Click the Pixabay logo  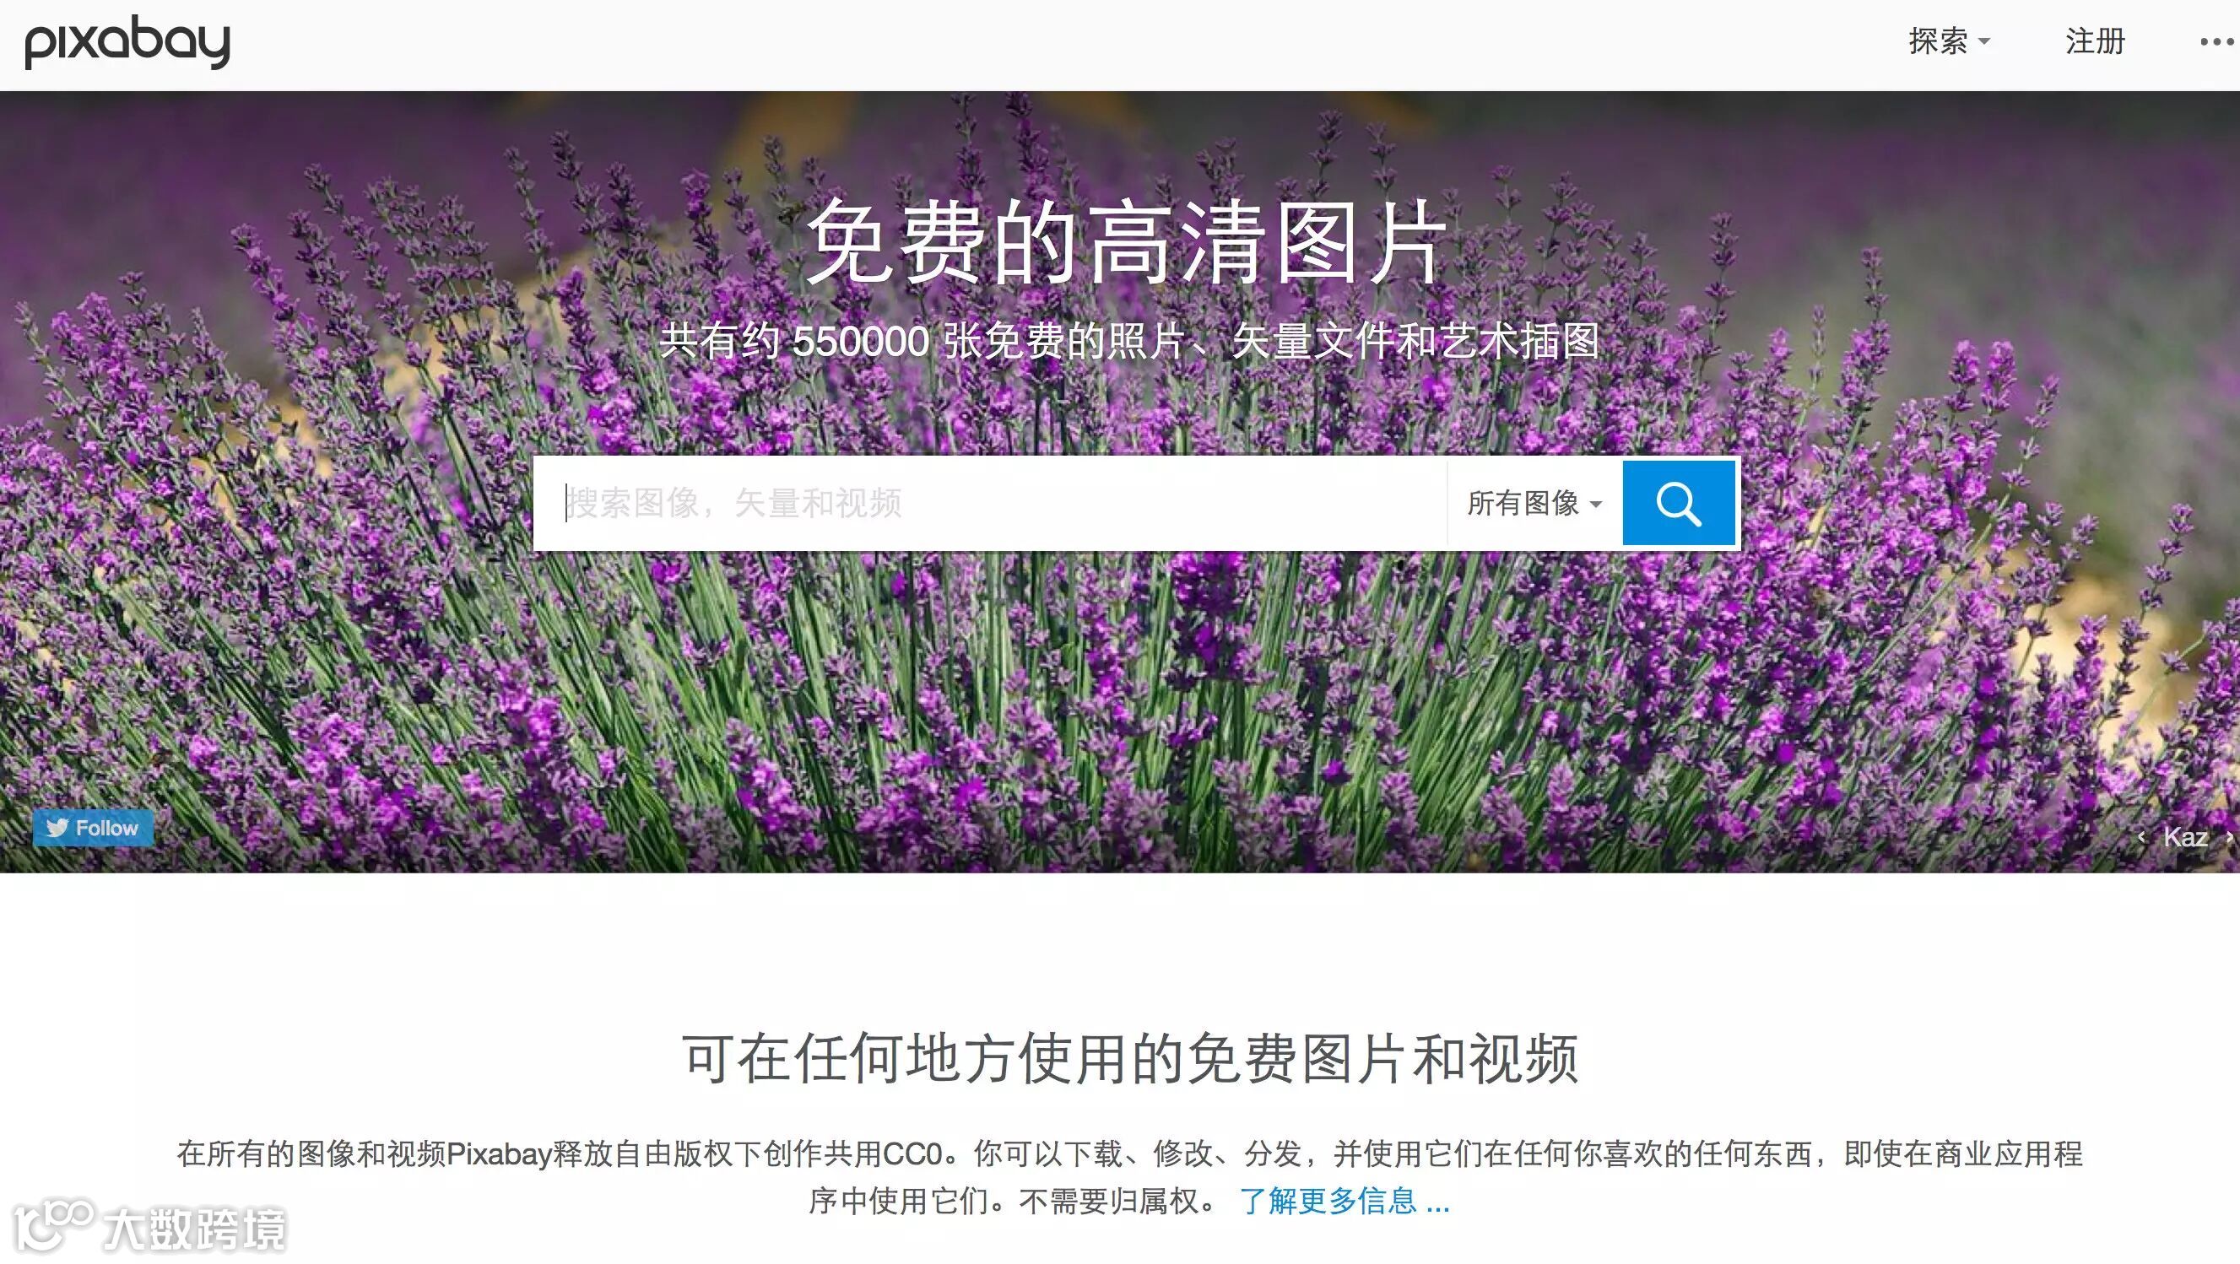click(x=127, y=41)
